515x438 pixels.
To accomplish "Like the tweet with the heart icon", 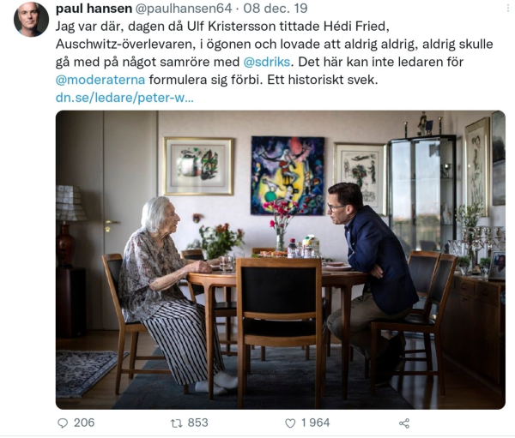I will [290, 423].
